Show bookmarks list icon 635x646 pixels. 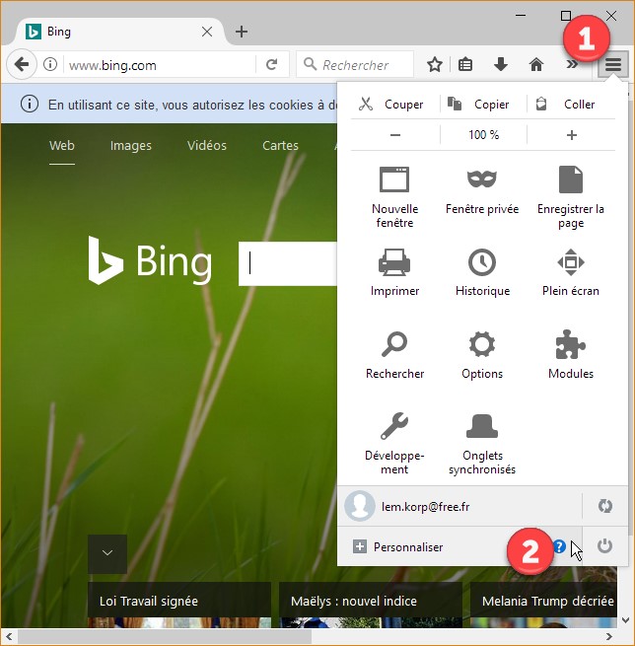tap(465, 65)
